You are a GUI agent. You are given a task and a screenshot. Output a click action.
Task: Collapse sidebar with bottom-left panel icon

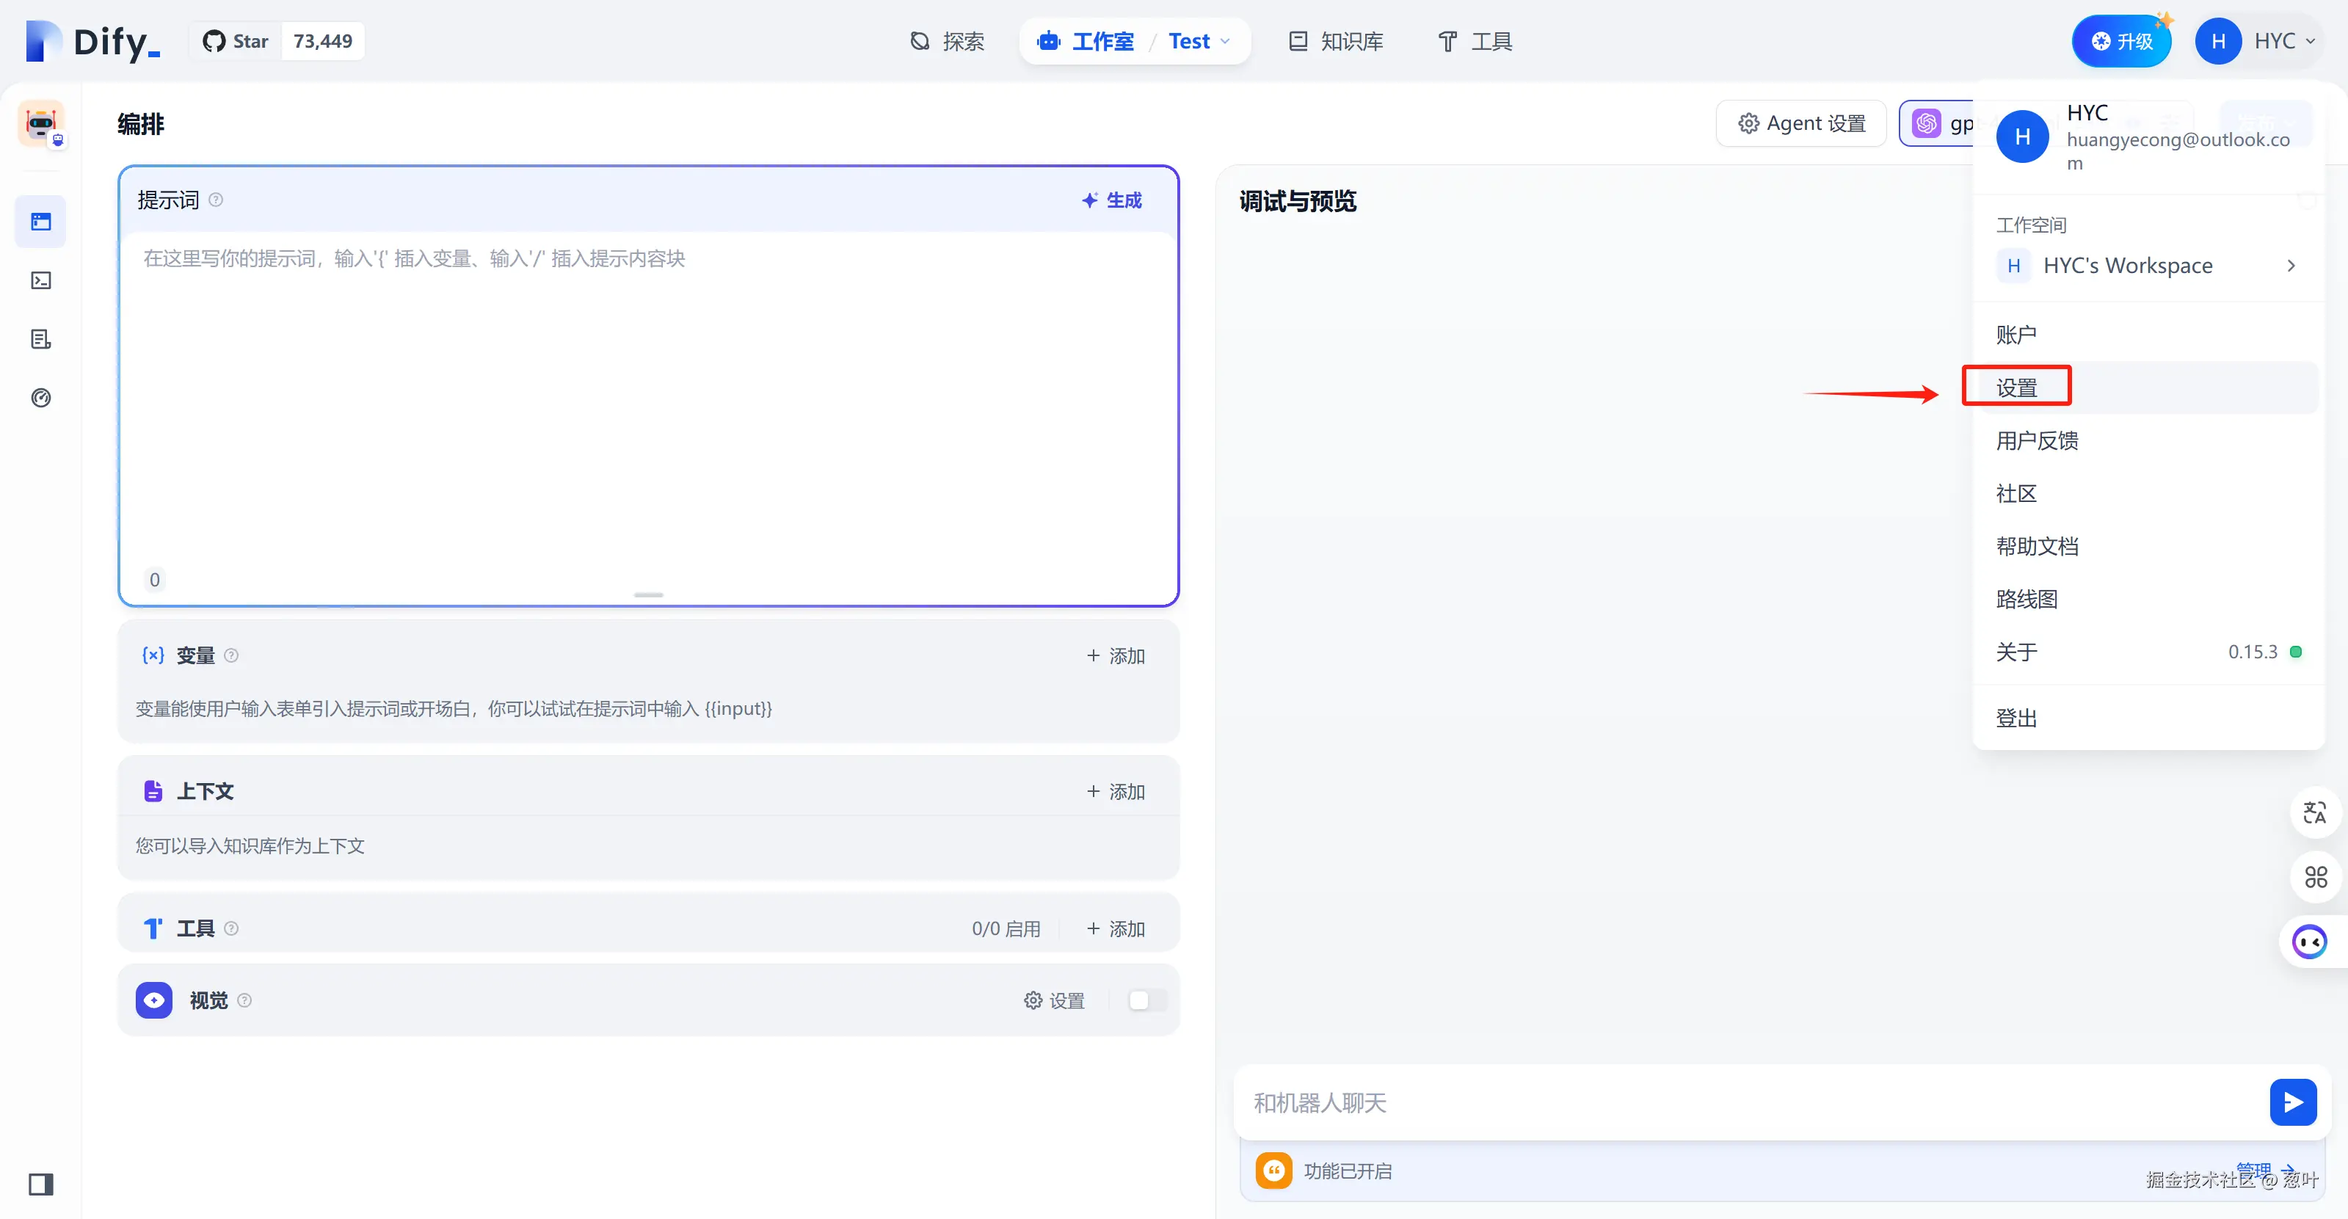(41, 1184)
